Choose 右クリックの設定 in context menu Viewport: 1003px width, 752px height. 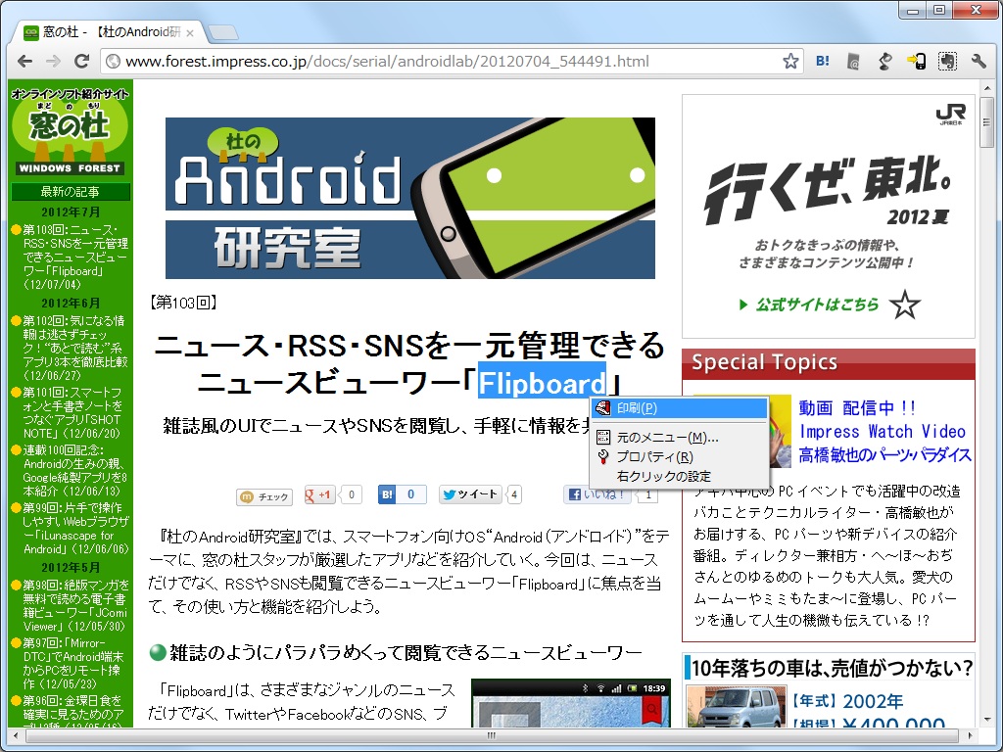tap(679, 477)
